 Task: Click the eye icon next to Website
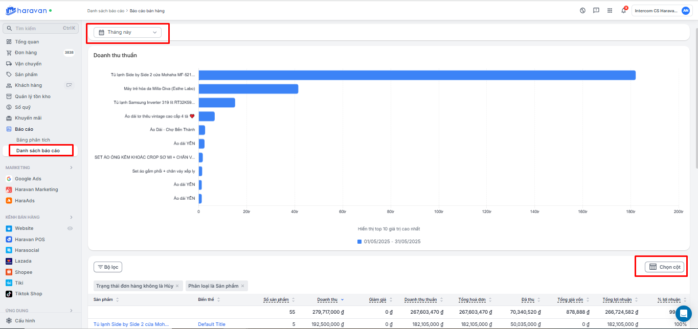tap(70, 228)
